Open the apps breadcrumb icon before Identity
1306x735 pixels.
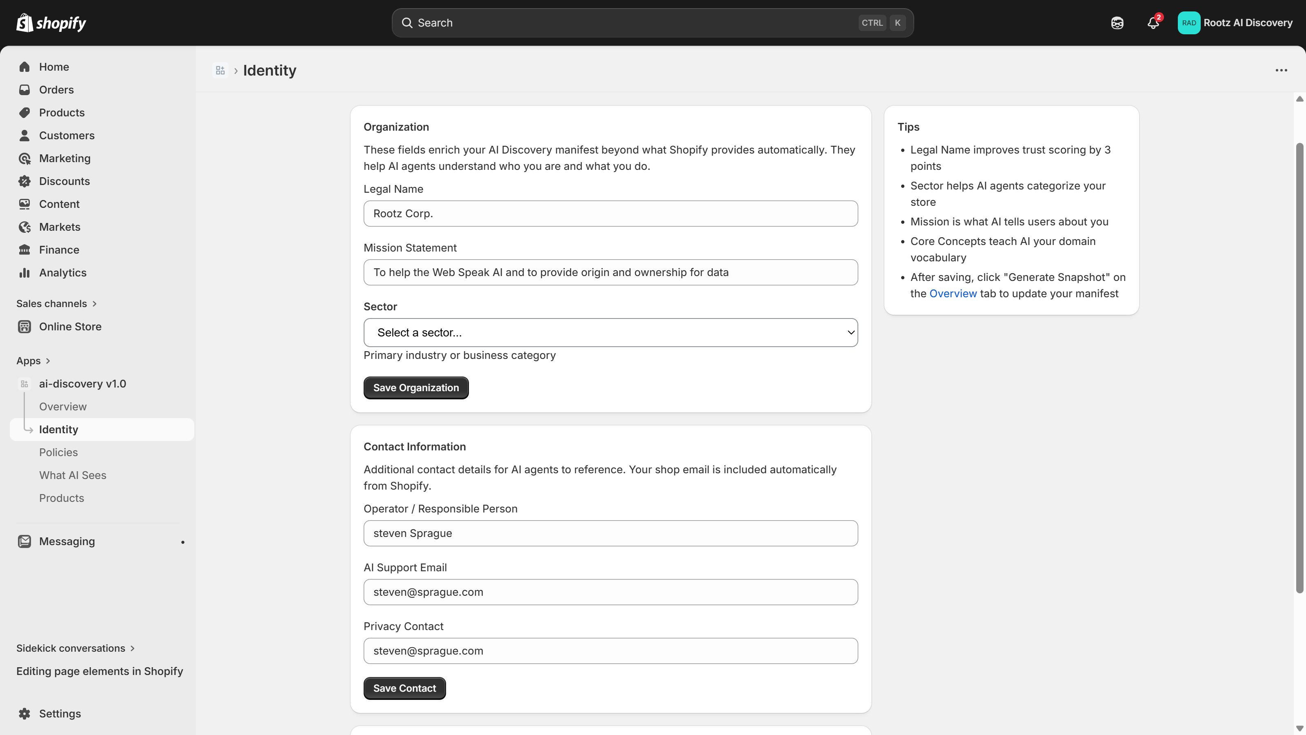tap(220, 71)
